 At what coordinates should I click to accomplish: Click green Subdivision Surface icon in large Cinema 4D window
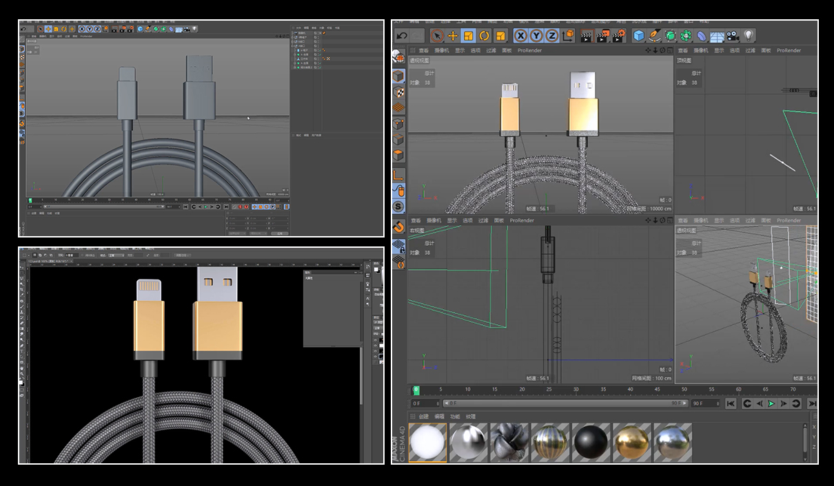tap(670, 35)
